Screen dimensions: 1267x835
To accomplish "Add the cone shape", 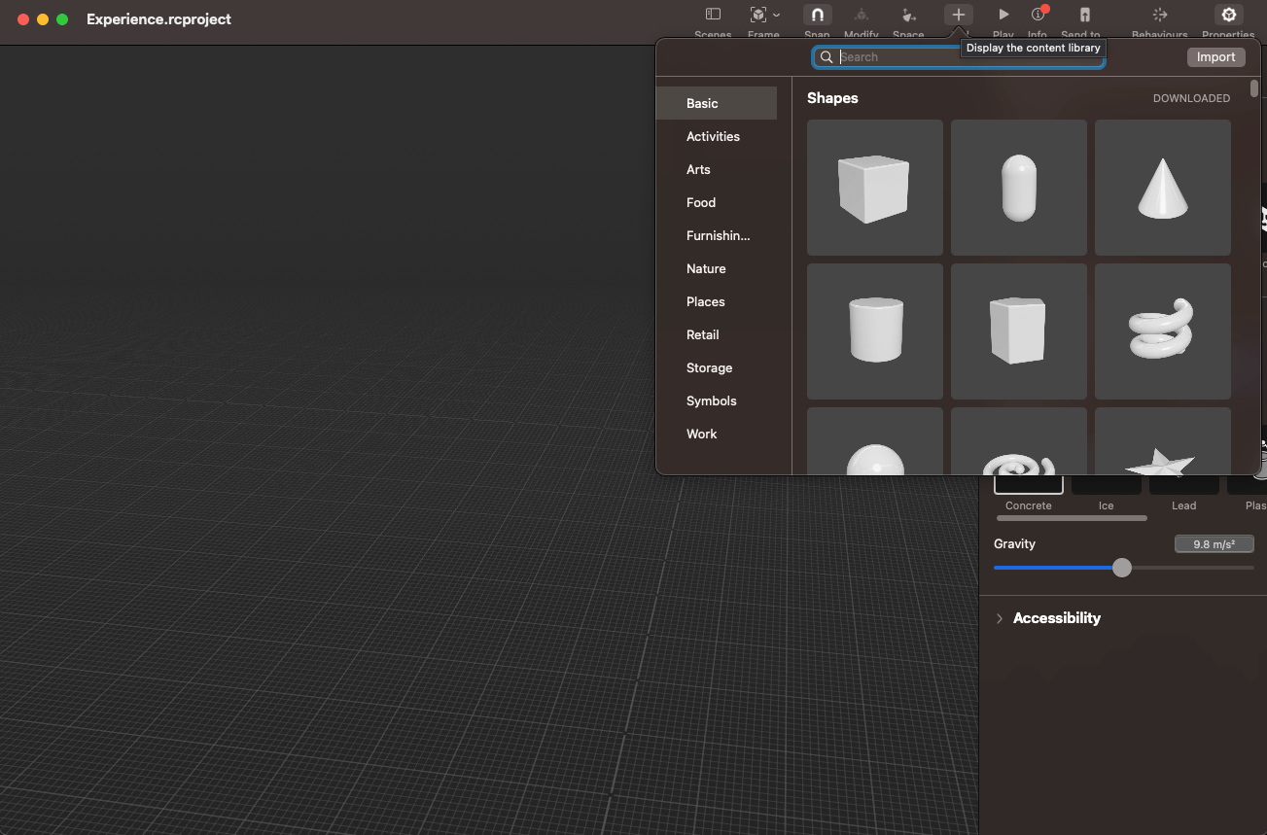I will click(x=1163, y=188).
